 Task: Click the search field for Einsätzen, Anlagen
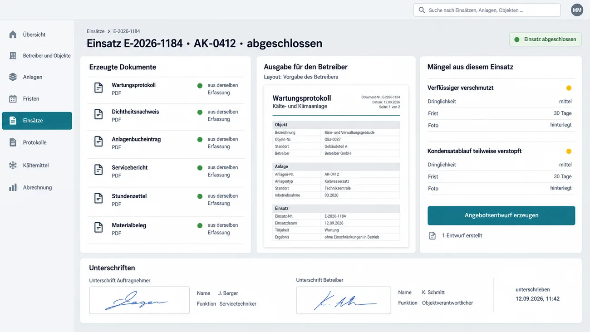click(x=487, y=10)
